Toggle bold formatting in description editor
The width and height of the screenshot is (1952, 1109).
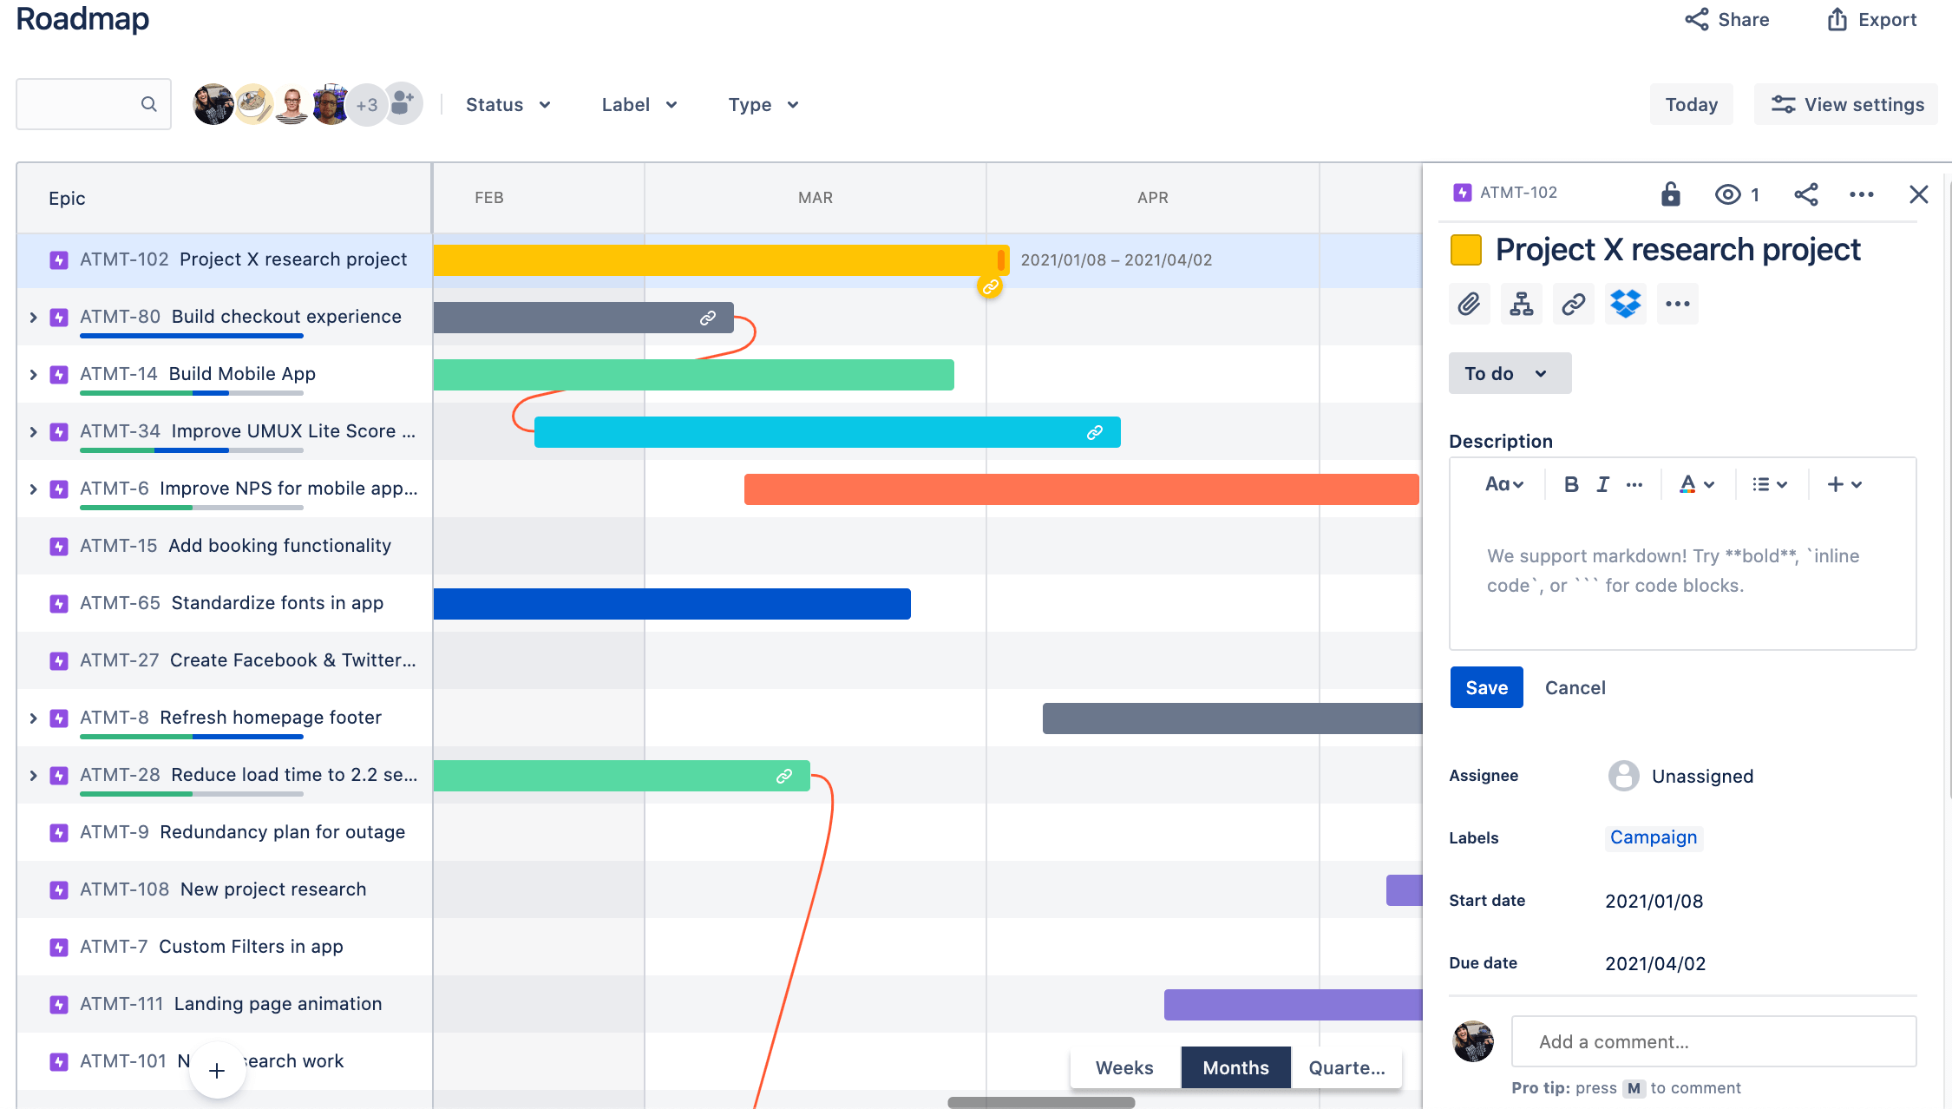pyautogui.click(x=1571, y=484)
